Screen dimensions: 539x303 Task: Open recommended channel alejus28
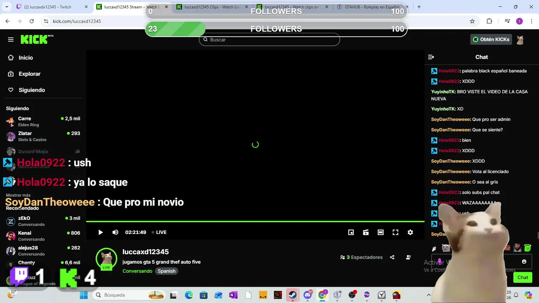click(43, 251)
